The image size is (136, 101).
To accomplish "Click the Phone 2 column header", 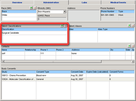I will pyautogui.click(x=63, y=50).
